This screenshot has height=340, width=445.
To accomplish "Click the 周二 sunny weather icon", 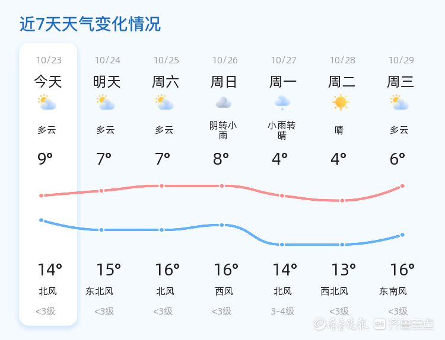I will pyautogui.click(x=341, y=102).
